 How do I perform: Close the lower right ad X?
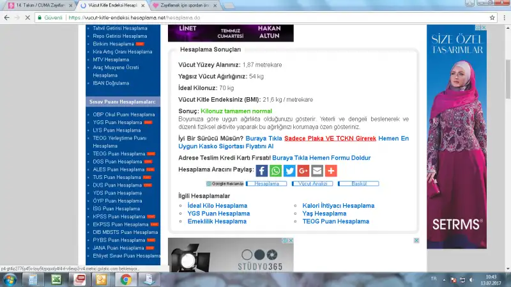[416, 240]
